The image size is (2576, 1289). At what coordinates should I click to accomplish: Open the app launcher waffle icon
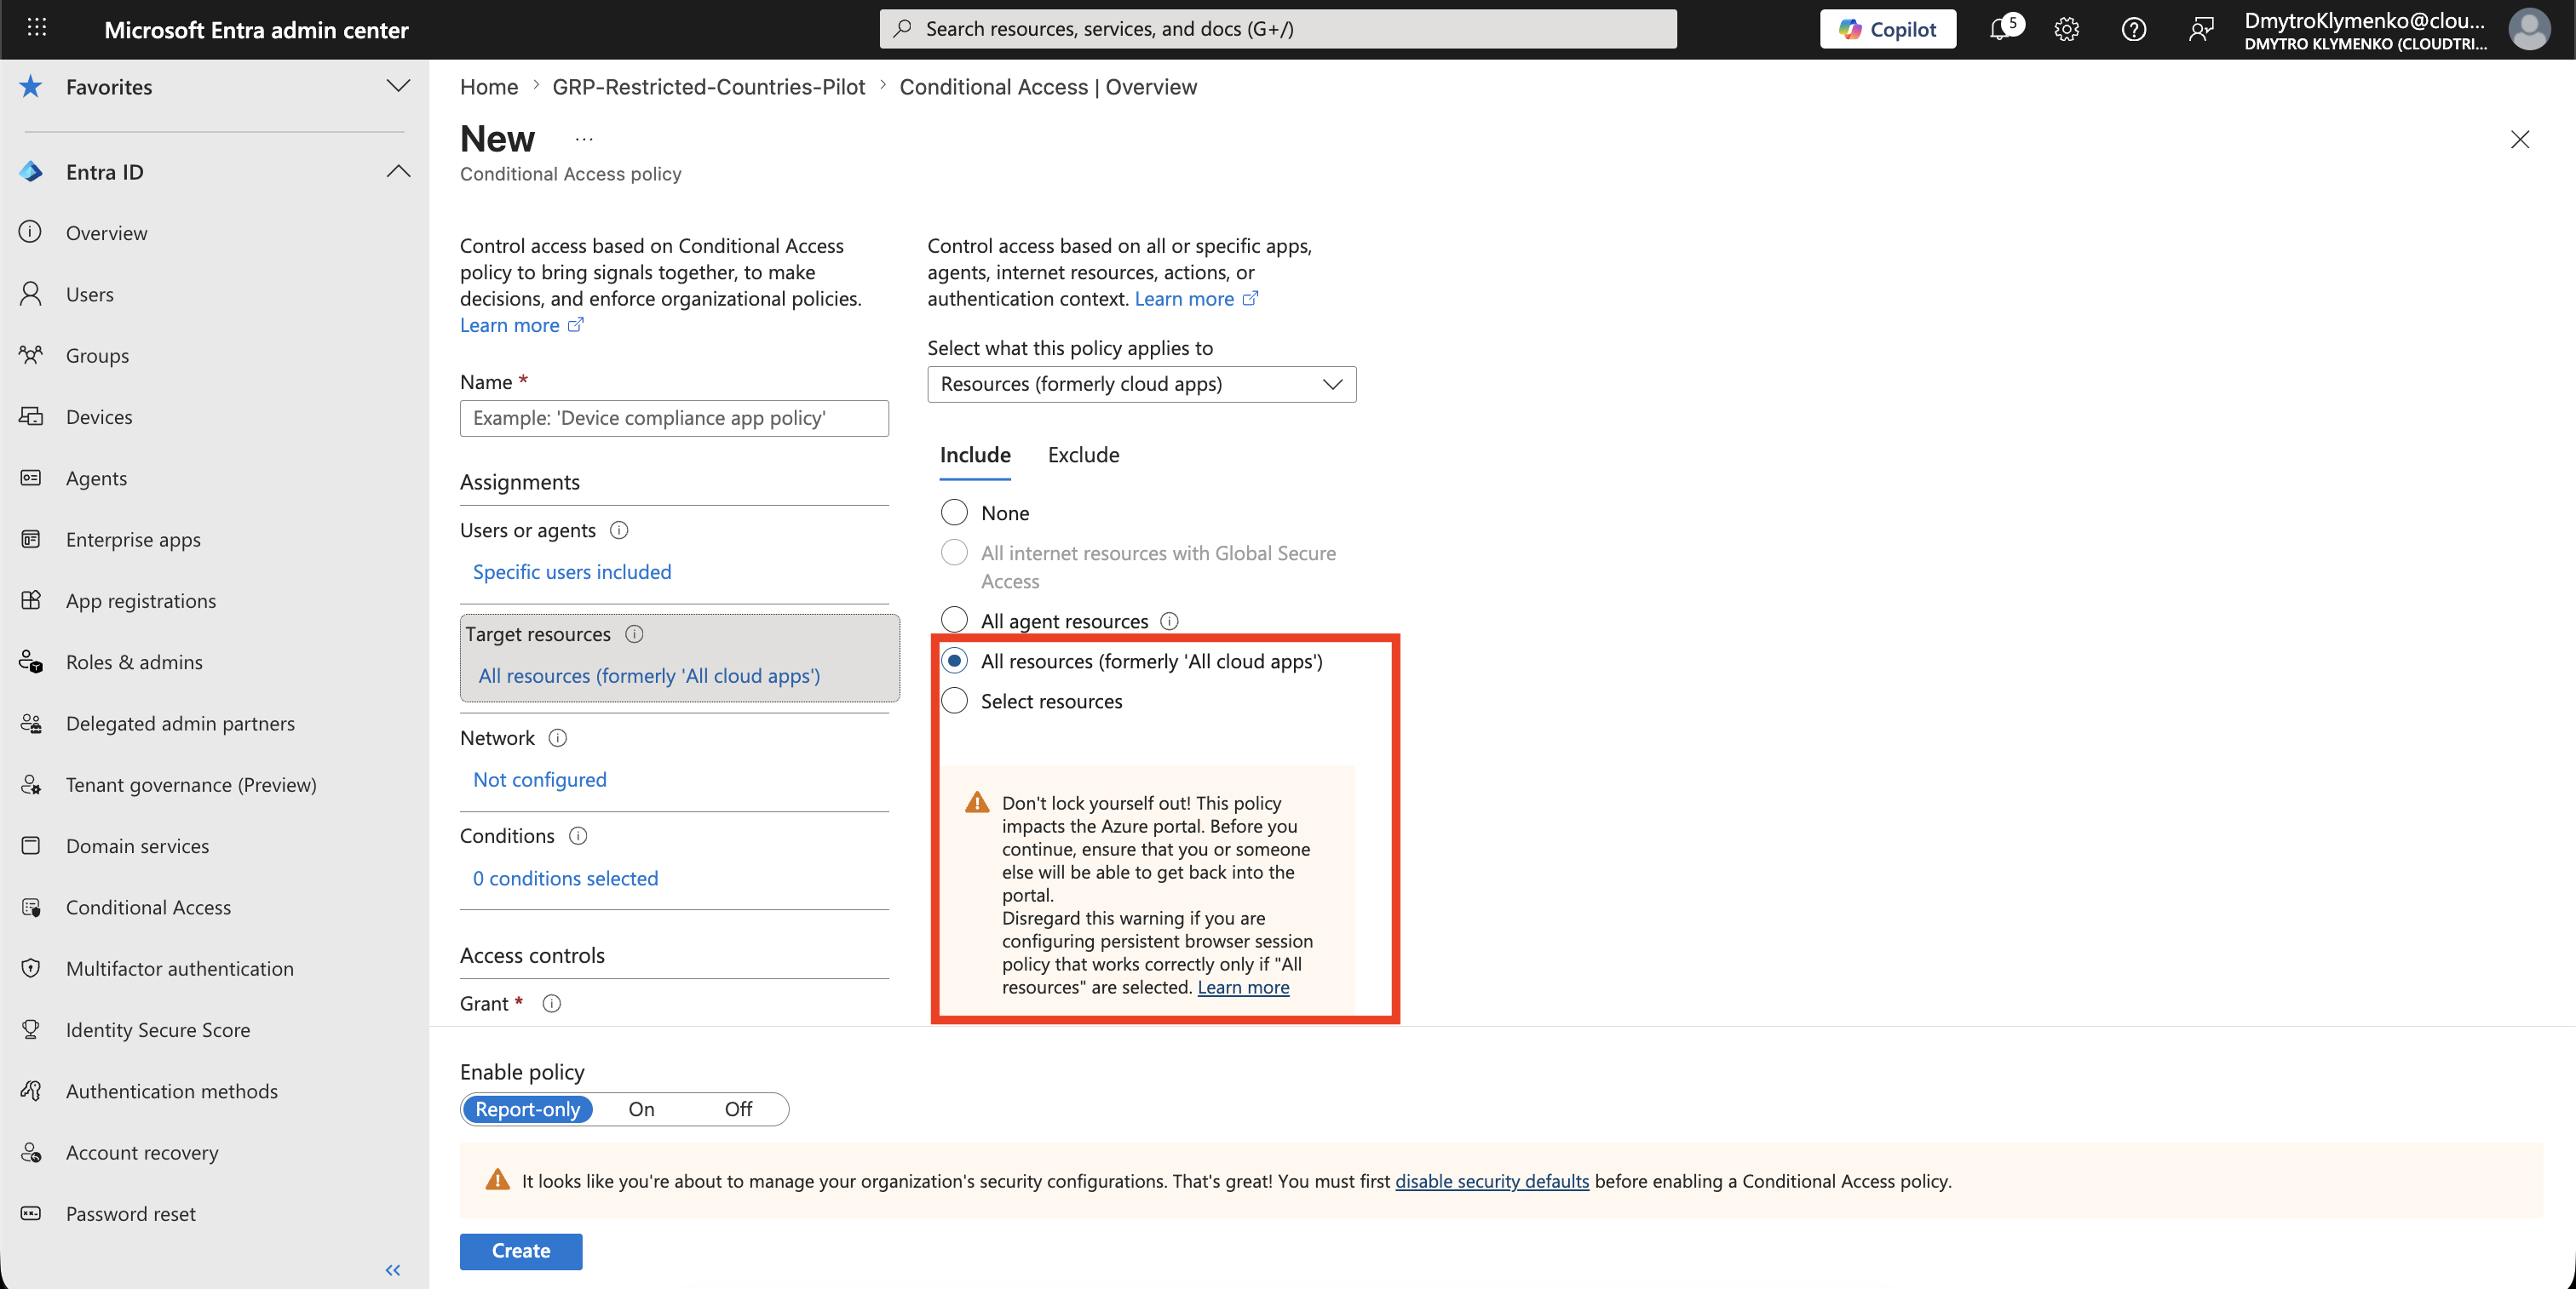click(x=37, y=28)
